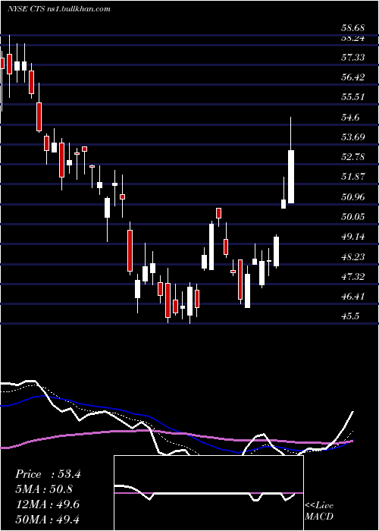Click the 50.05 price axis label
Image resolution: width=379 pixels, height=531 pixels.
(x=353, y=217)
